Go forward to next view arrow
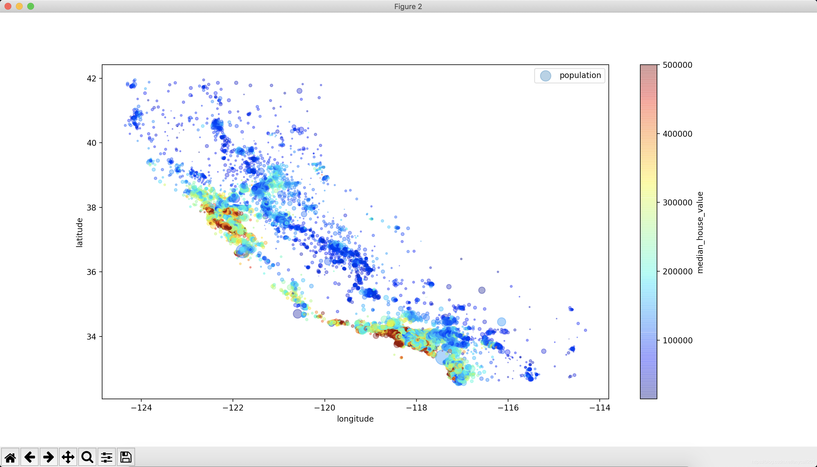Image resolution: width=817 pixels, height=467 pixels. pyautogui.click(x=49, y=457)
